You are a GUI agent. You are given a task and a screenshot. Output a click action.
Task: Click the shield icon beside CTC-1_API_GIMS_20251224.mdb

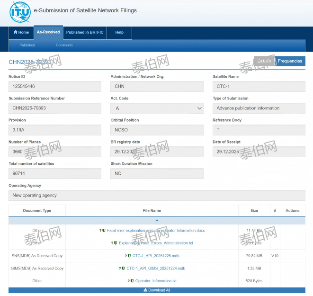(123, 268)
